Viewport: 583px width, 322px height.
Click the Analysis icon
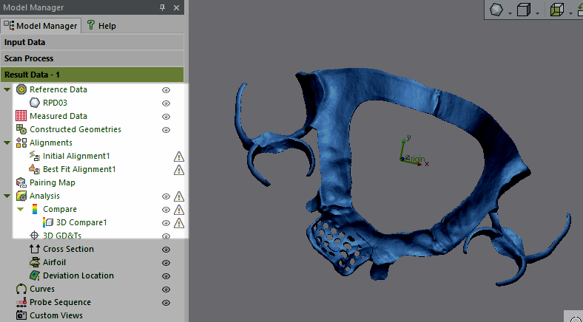[x=21, y=196]
